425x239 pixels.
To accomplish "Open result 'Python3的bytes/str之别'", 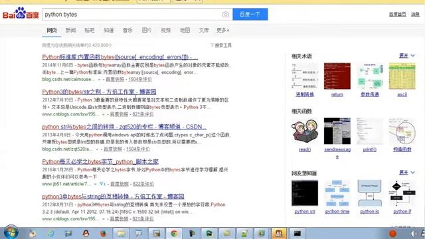I will 99,92.
